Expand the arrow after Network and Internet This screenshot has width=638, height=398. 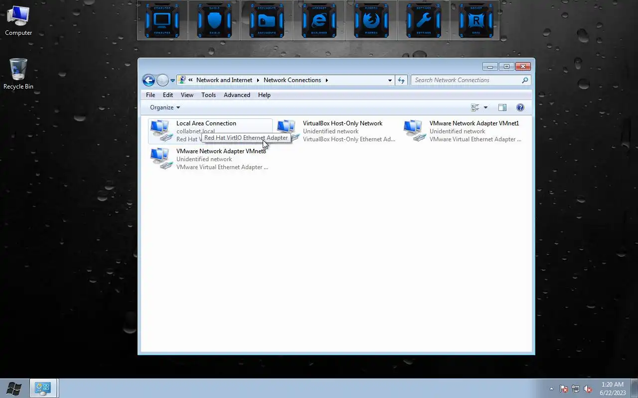coord(258,80)
